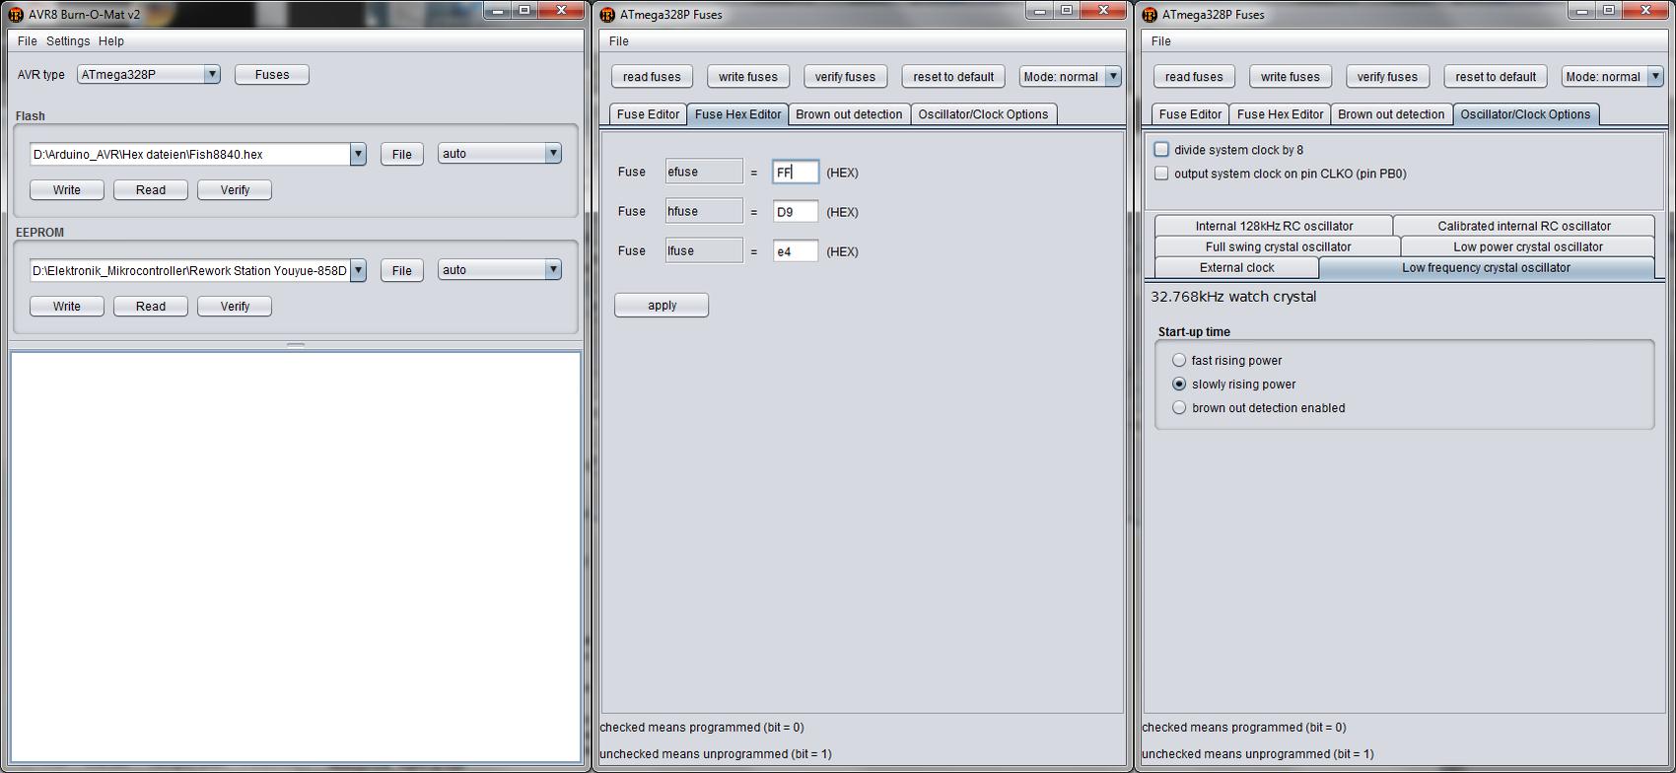Click 'reset to default' in middle Fuses window
This screenshot has height=773, width=1676.
[953, 76]
